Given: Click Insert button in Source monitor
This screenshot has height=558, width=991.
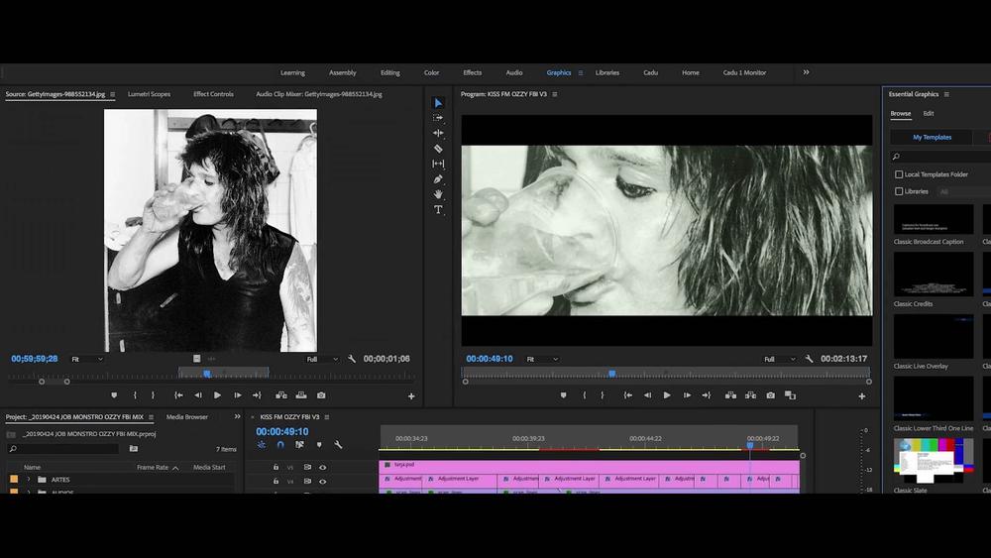Looking at the screenshot, I should point(281,395).
